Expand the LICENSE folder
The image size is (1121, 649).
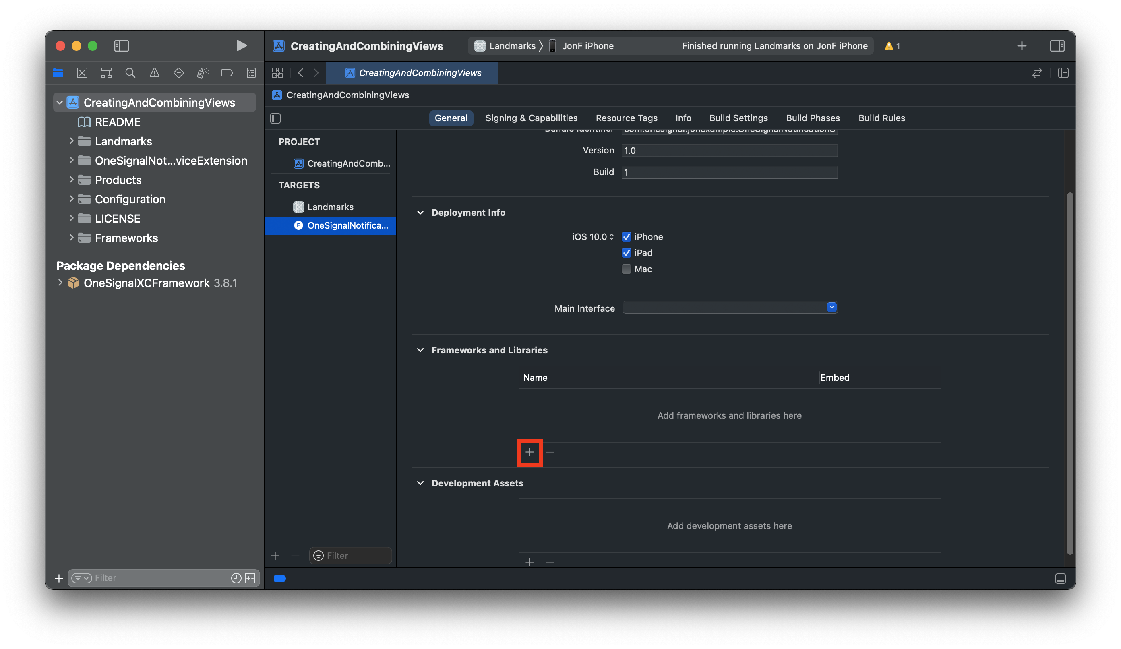71,218
